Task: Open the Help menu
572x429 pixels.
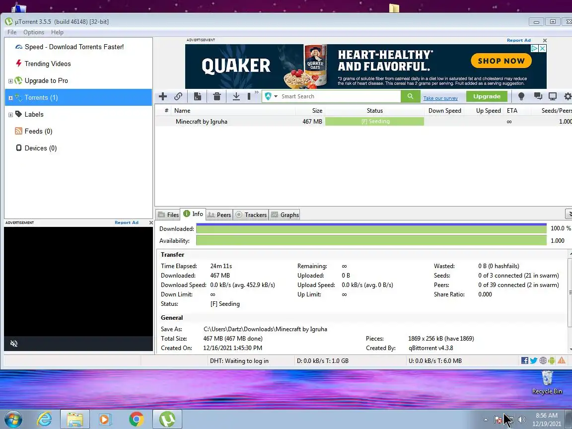Action: 57,32
